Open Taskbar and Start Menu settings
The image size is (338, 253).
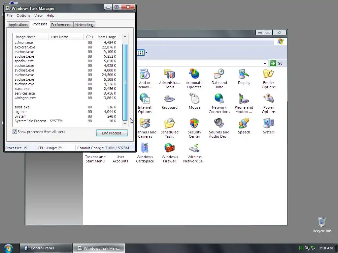click(95, 159)
